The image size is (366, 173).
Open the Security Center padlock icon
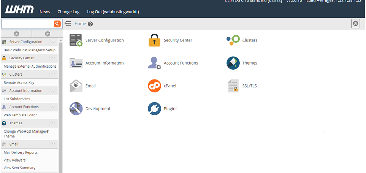154,40
